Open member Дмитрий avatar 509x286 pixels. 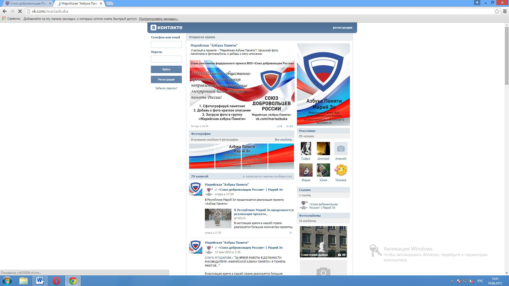[323, 149]
